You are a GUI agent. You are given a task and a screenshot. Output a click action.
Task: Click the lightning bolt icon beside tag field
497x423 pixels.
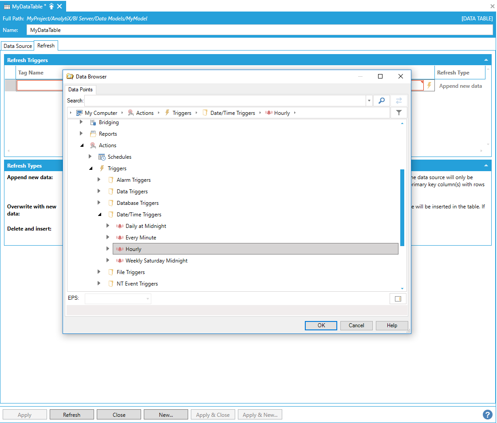coord(429,85)
